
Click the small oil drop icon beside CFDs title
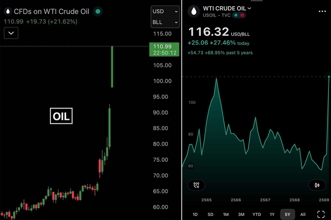[8, 12]
